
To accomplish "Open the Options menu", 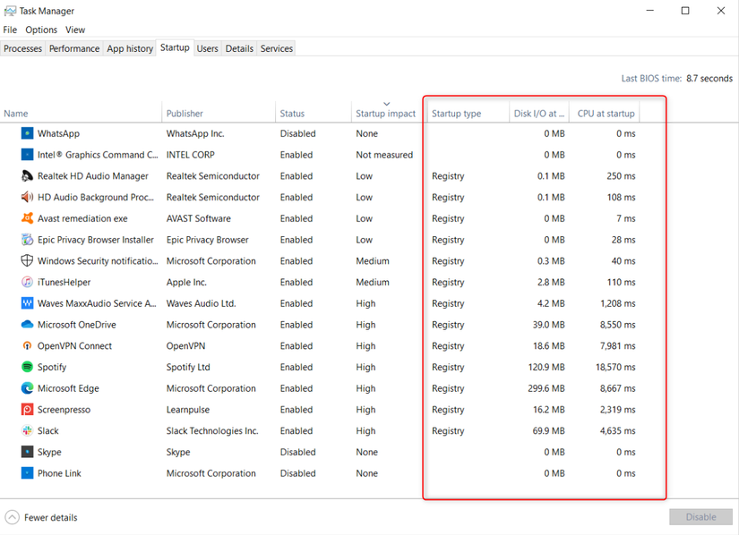I will [40, 30].
